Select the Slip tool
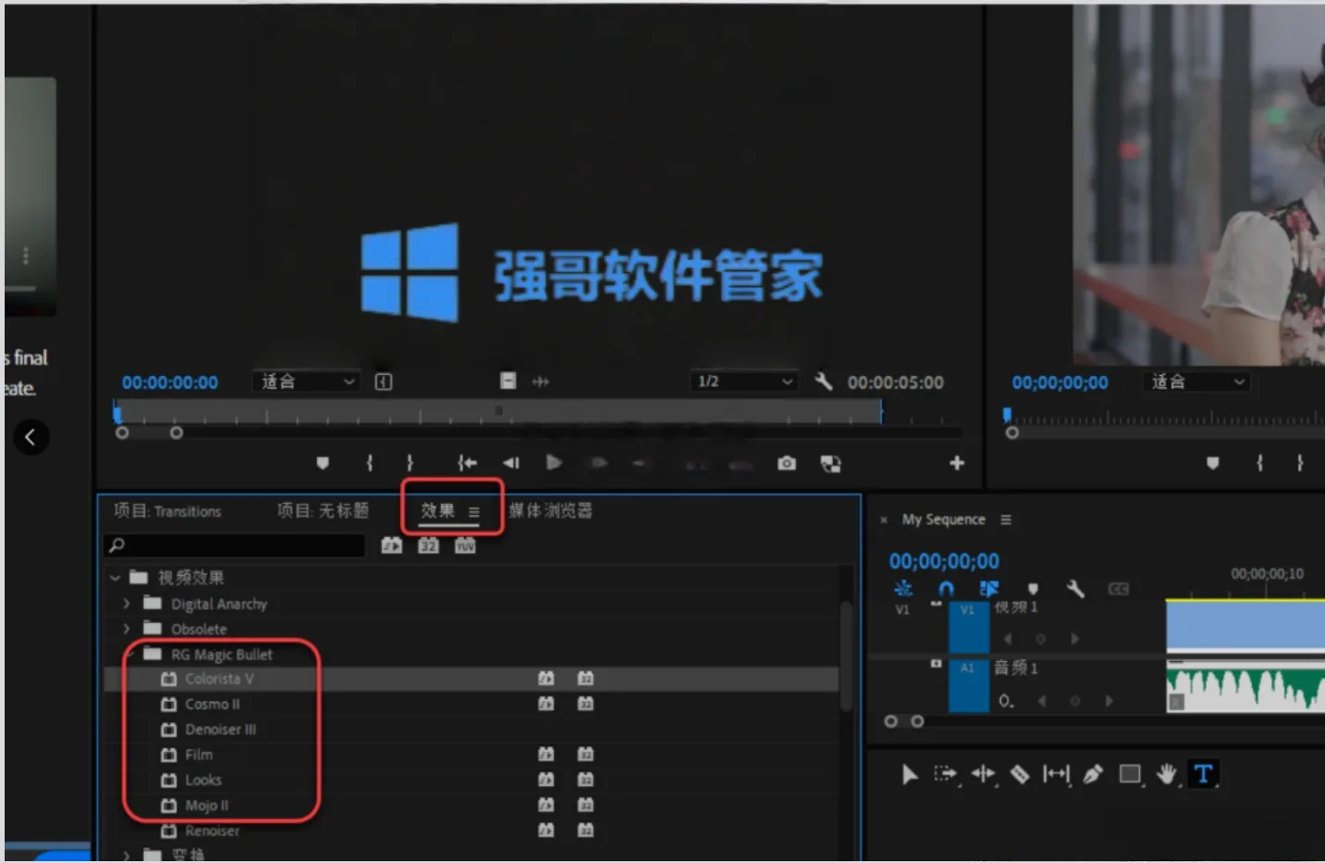Image resolution: width=1325 pixels, height=863 pixels. tap(1056, 774)
